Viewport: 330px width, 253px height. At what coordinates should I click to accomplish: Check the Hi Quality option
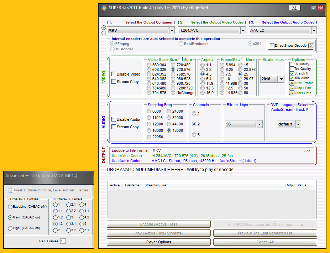(x=292, y=64)
